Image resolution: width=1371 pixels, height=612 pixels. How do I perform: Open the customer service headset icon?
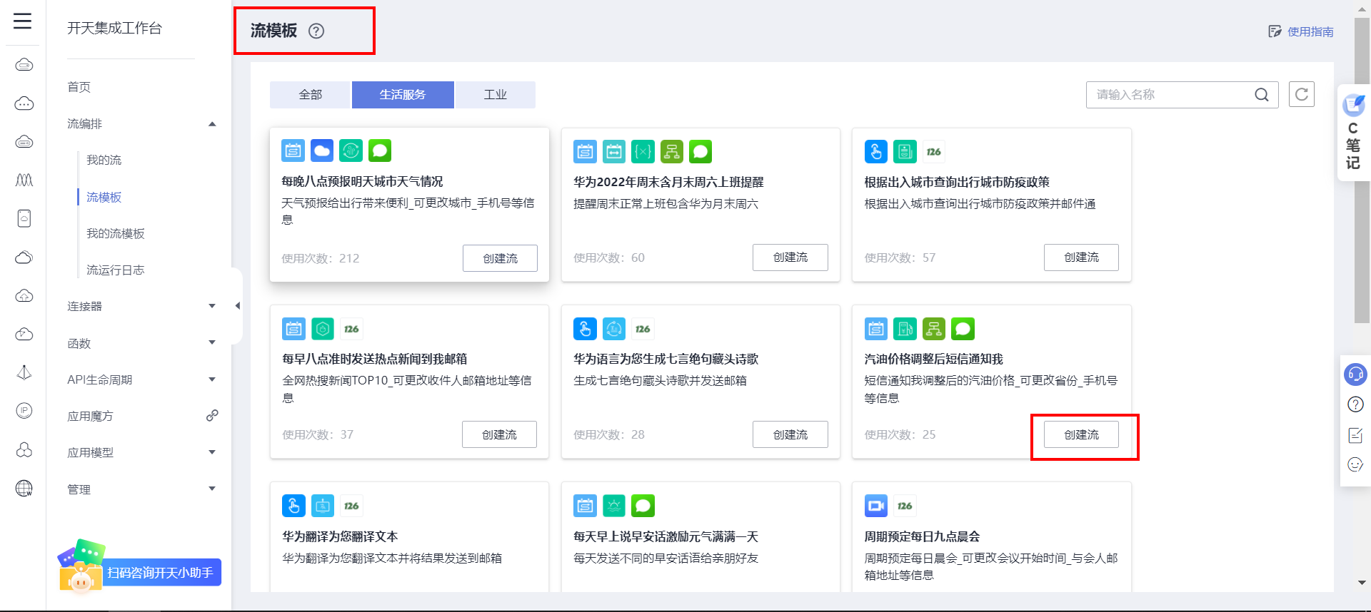point(1355,374)
